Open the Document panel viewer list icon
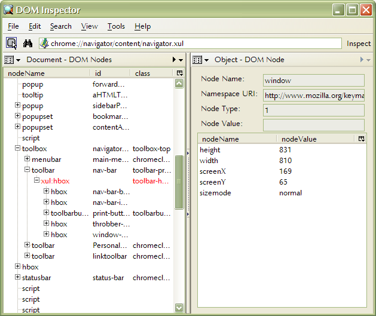The height and width of the screenshot is (316, 376). [x=12, y=60]
